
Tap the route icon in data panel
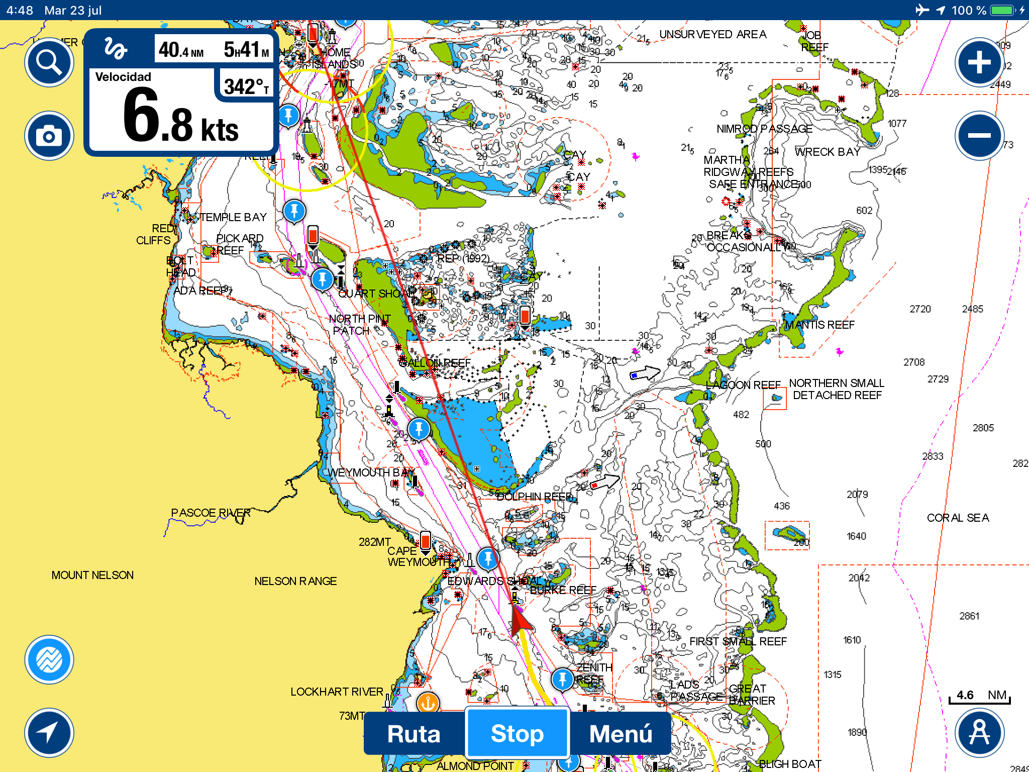click(115, 49)
